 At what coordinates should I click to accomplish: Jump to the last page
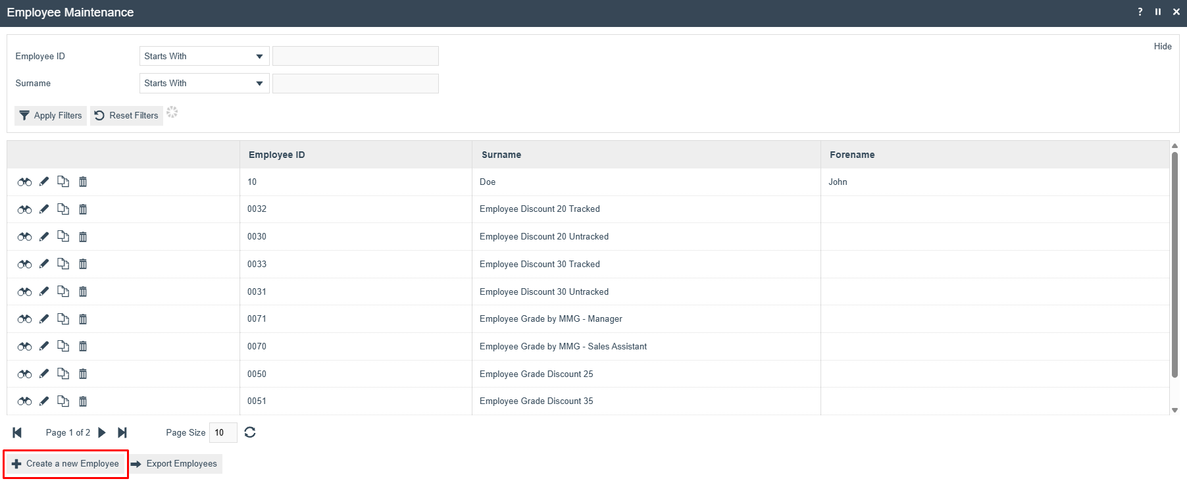[122, 432]
